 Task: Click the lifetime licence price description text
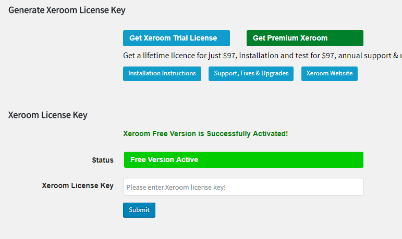pyautogui.click(x=262, y=56)
